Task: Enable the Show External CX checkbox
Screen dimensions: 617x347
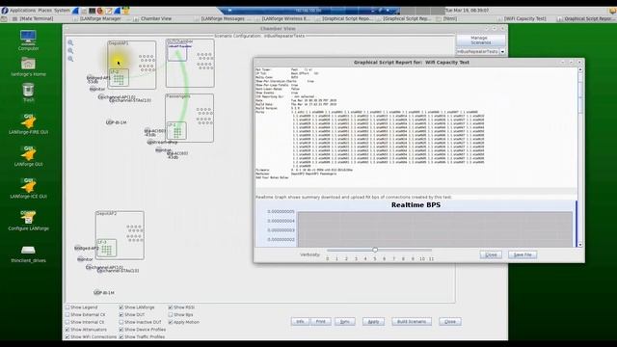Action: (x=67, y=315)
